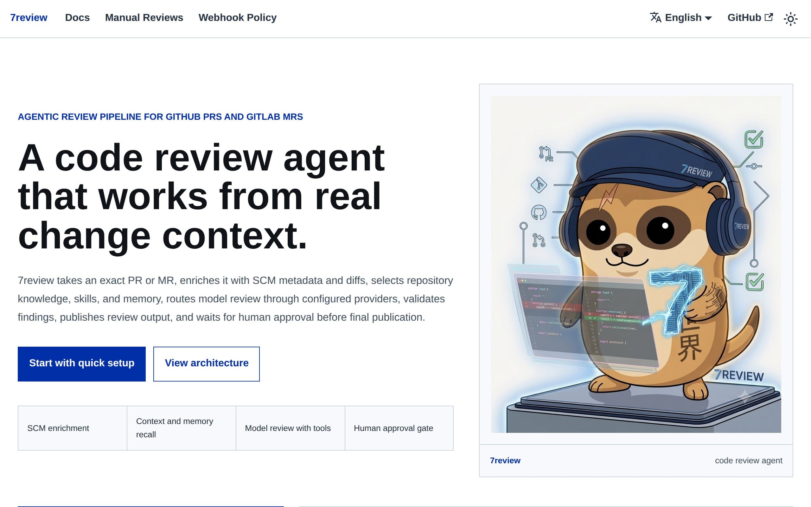Open the GitHub navbar link
The image size is (811, 507).
pos(750,17)
